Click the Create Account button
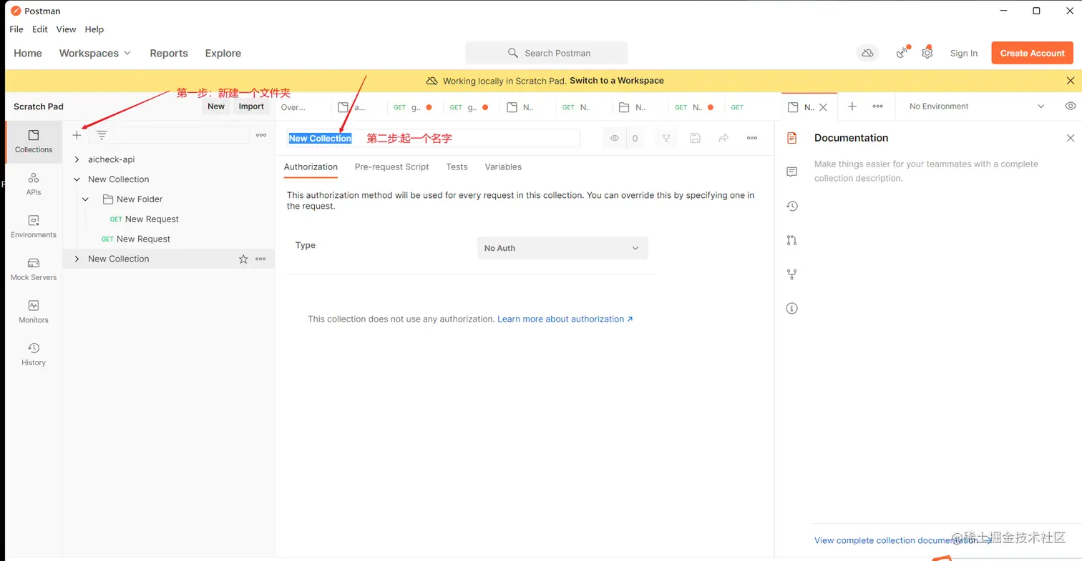1082x561 pixels. [x=1033, y=53]
